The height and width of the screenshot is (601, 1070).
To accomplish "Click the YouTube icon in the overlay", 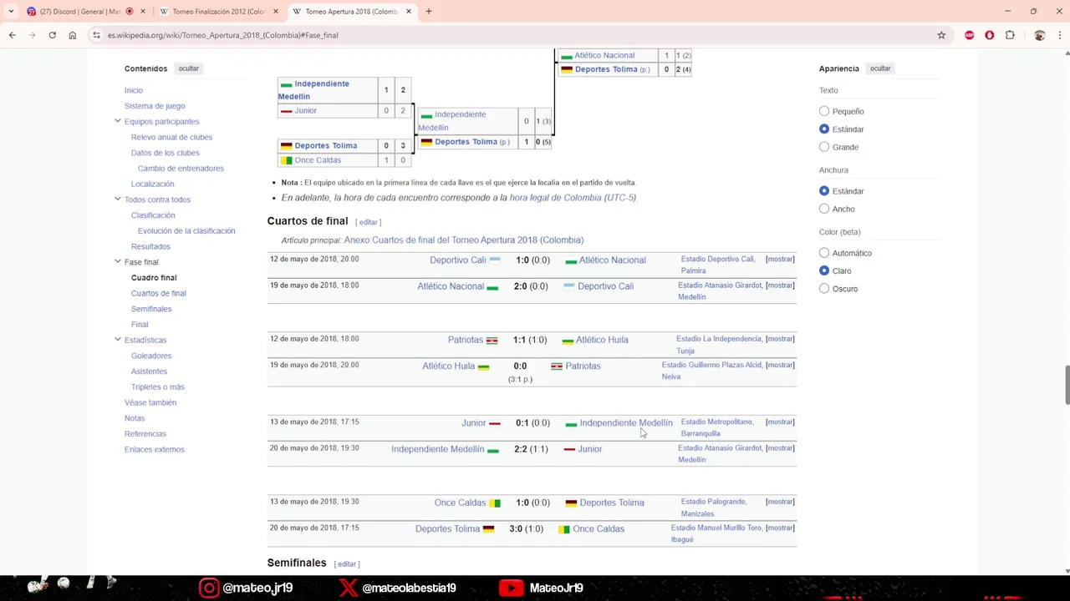I will (x=511, y=588).
